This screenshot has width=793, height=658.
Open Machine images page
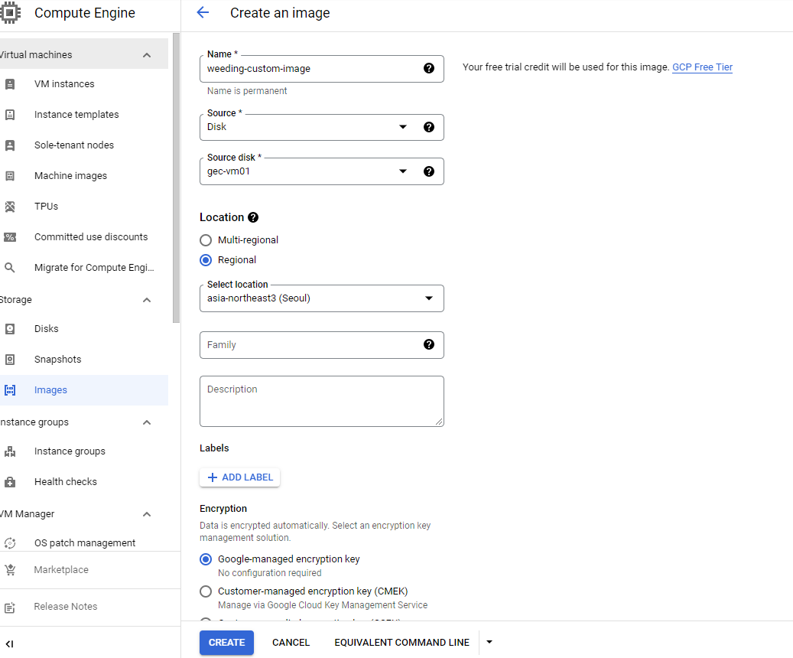coord(70,176)
